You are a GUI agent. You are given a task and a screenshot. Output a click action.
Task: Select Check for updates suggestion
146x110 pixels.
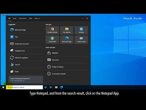(26, 58)
